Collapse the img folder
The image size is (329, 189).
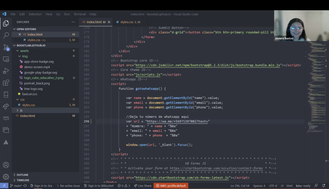(45, 56)
